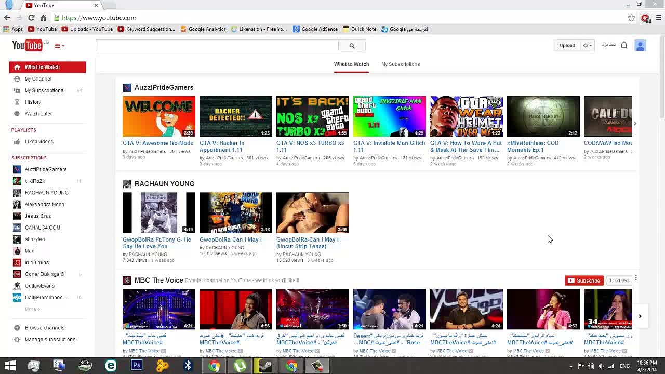Expand the guide menu next to the logo
This screenshot has height=374, width=665.
coord(59,46)
